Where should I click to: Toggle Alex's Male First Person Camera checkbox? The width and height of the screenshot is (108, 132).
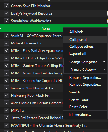[x=7, y=103]
